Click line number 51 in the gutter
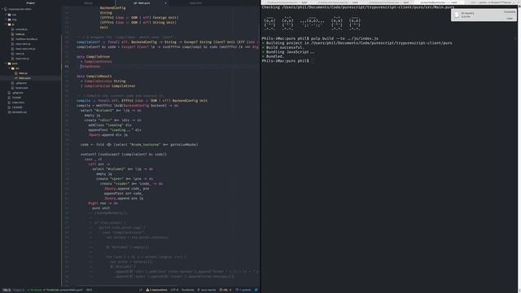This screenshot has width=521, height=293. pyautogui.click(x=67, y=67)
